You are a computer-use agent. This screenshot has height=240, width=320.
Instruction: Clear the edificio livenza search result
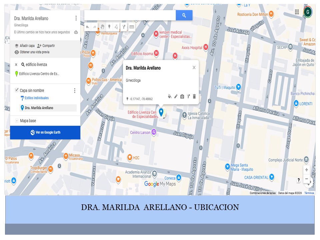pos(16,65)
